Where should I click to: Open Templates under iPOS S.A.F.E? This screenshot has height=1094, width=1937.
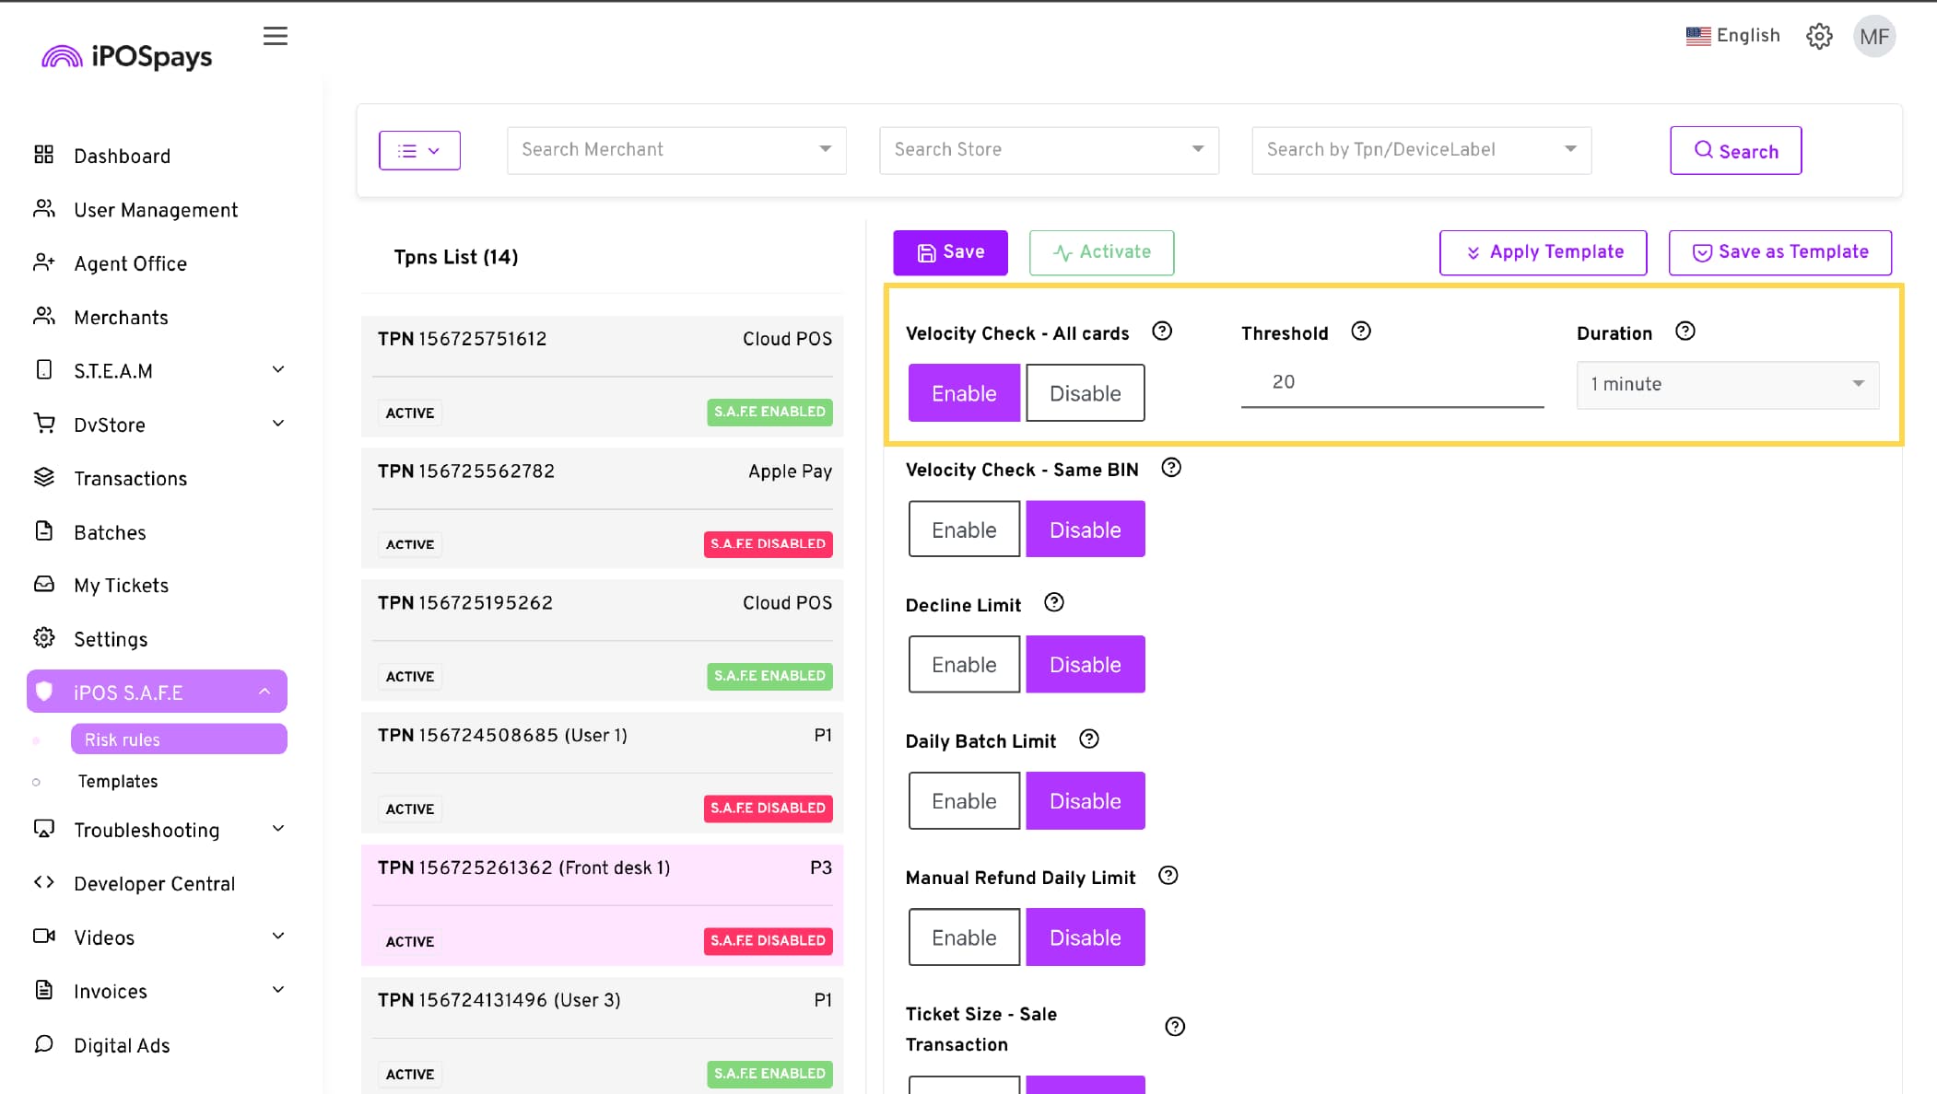(x=118, y=782)
